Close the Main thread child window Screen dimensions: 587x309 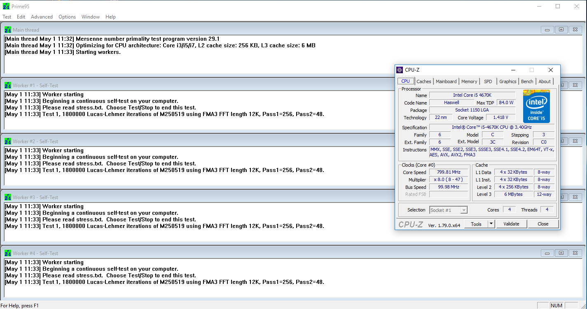pos(575,30)
